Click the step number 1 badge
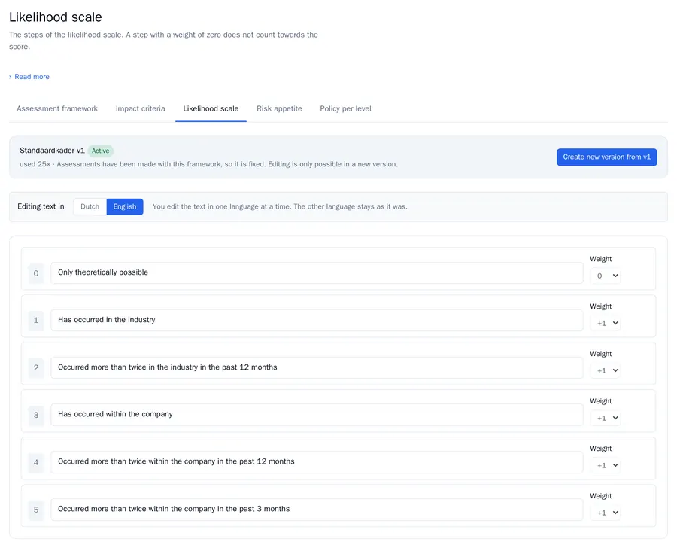The width and height of the screenshot is (677, 548). tap(36, 320)
